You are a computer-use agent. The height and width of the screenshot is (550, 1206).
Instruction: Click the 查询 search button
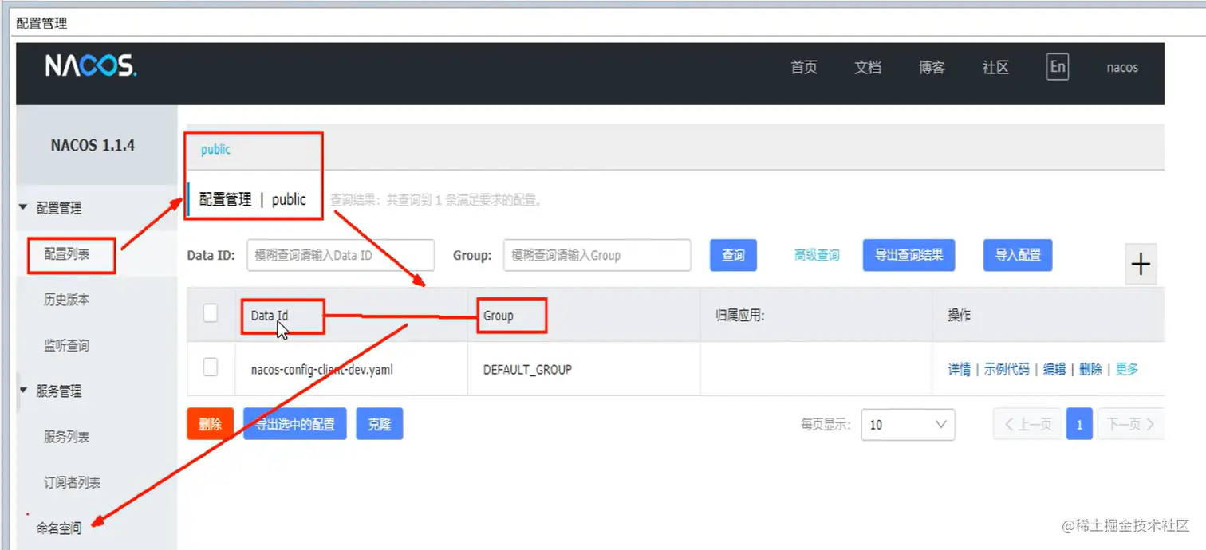pos(733,255)
